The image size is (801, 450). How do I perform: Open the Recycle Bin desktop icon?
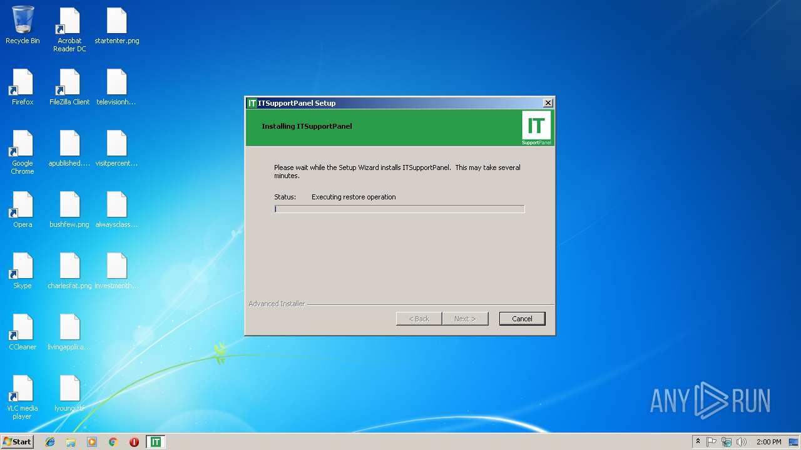point(23,25)
